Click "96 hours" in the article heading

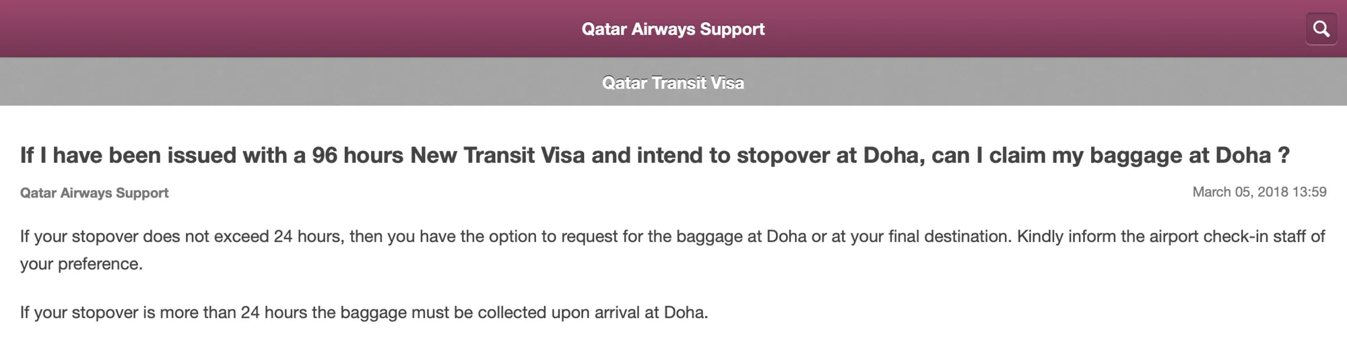click(x=358, y=155)
